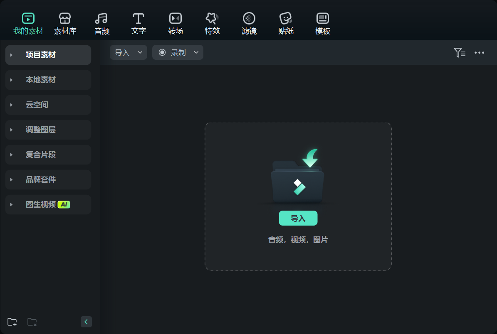The width and height of the screenshot is (497, 334).
Task: Open the 导入 import dropdown in toolbar
Action: (x=128, y=53)
